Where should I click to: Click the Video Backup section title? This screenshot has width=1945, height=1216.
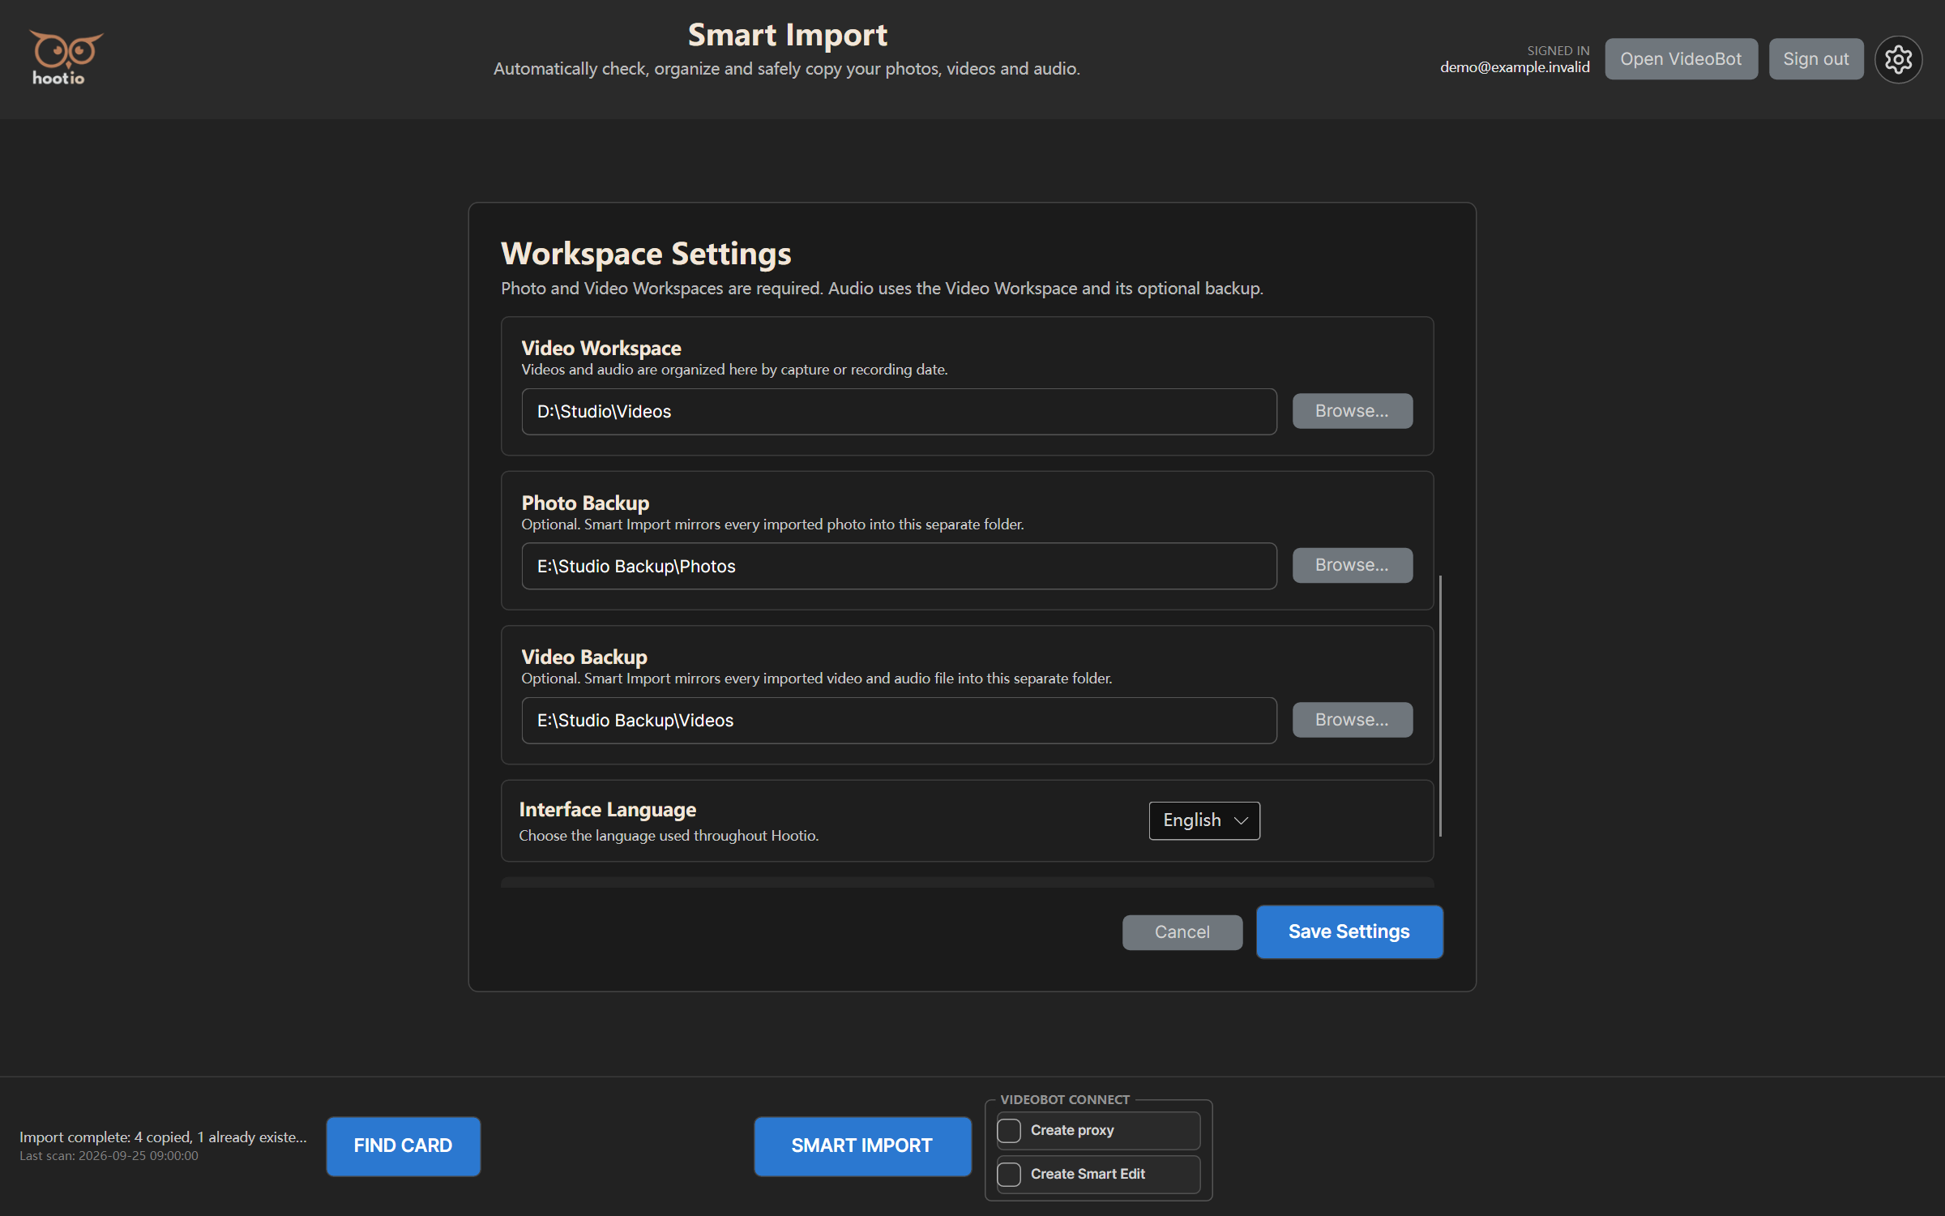584,657
